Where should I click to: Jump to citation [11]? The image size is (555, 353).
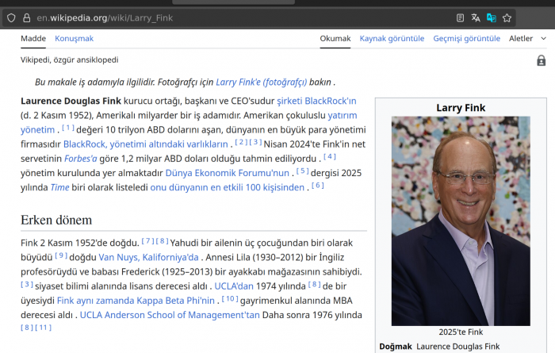click(43, 328)
